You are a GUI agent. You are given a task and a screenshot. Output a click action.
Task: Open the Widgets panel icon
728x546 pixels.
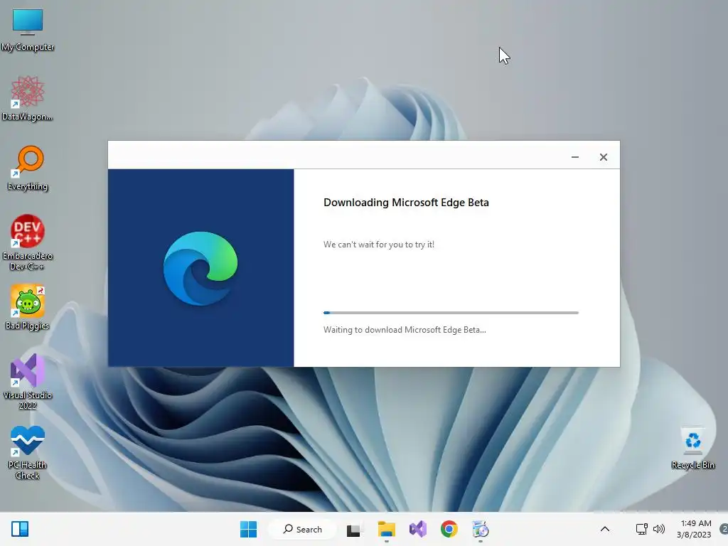click(x=20, y=529)
